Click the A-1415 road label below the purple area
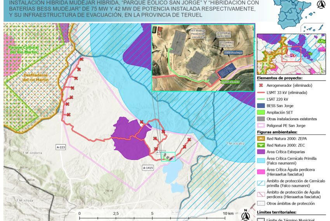The height and width of the screenshot is (221, 330). click(148, 167)
